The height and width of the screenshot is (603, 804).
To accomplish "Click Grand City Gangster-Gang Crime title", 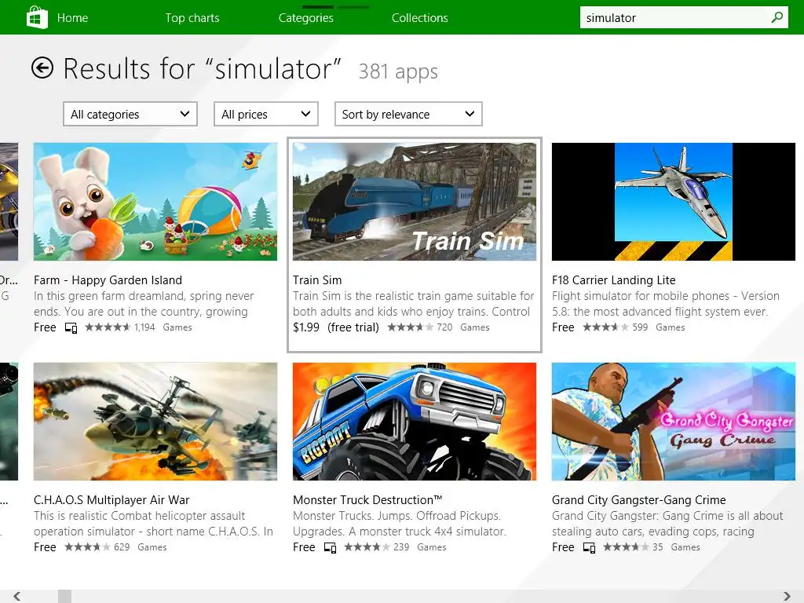I will click(x=639, y=500).
